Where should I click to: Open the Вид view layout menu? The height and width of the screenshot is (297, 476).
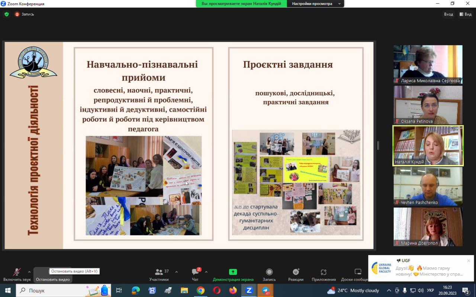pos(466,14)
